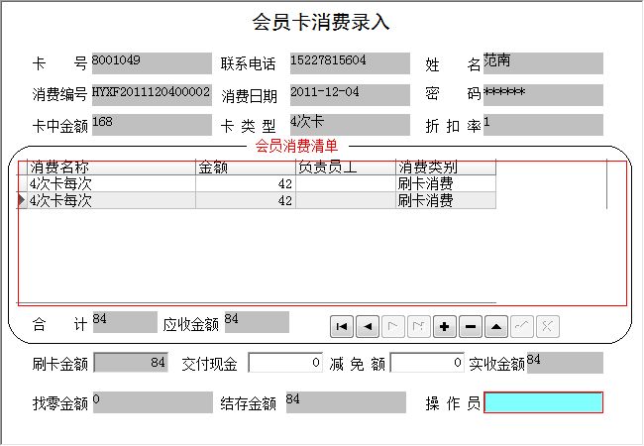Screen dimensions: 644x446
Task: Click the last record arrow button
Action: pyautogui.click(x=419, y=326)
